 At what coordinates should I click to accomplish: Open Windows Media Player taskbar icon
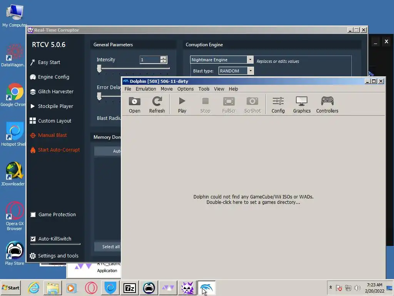[x=72, y=288]
